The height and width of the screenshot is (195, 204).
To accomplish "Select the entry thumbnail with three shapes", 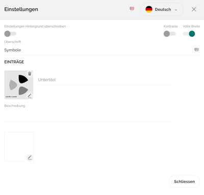I will [x=19, y=85].
